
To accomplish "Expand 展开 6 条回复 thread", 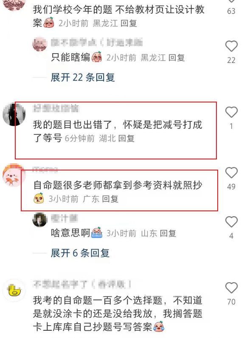I will pyautogui.click(x=80, y=253).
